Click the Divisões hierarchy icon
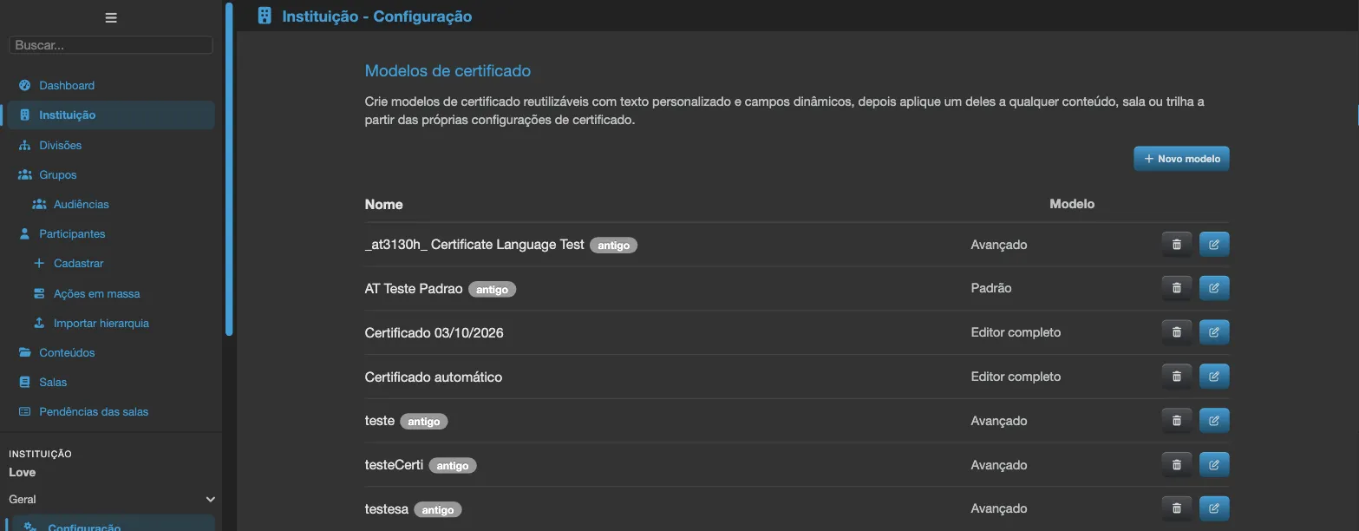1359x531 pixels. tap(24, 145)
